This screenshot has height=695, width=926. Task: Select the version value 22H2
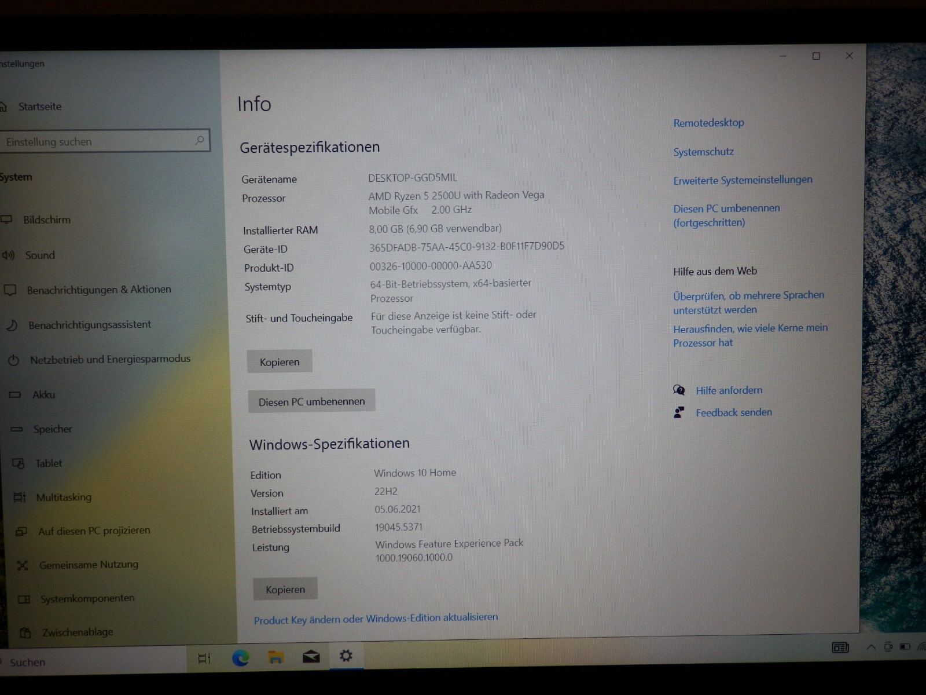385,492
